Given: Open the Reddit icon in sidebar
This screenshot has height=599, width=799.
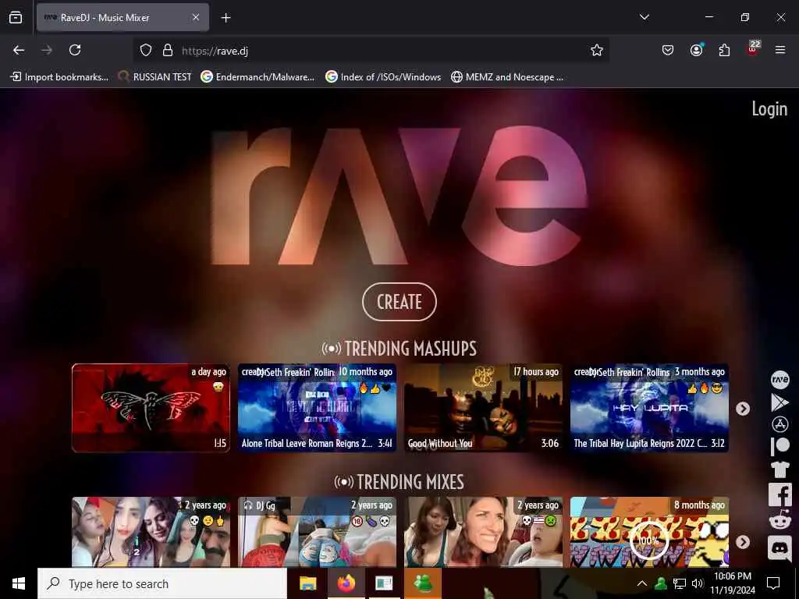Looking at the screenshot, I should tap(779, 521).
